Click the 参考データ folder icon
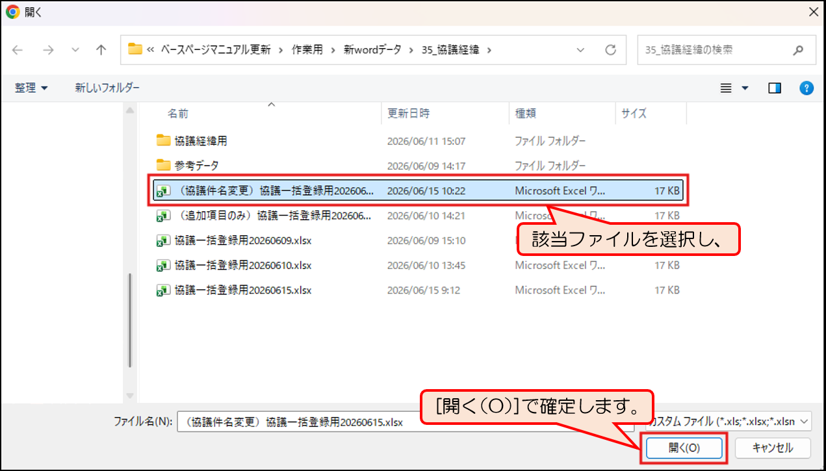The height and width of the screenshot is (471, 826). pyautogui.click(x=163, y=164)
